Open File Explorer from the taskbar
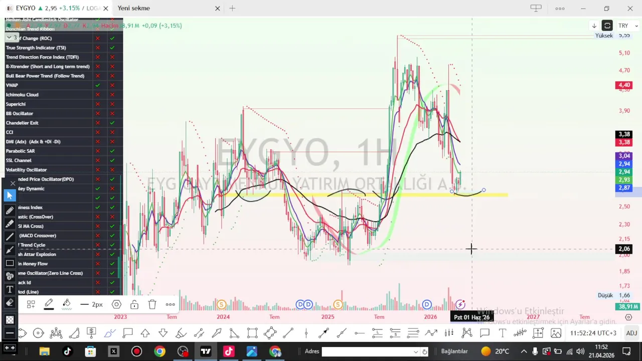 (x=44, y=351)
